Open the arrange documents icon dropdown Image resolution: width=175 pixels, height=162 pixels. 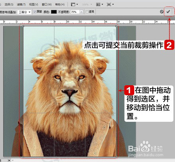[x=100, y=4]
